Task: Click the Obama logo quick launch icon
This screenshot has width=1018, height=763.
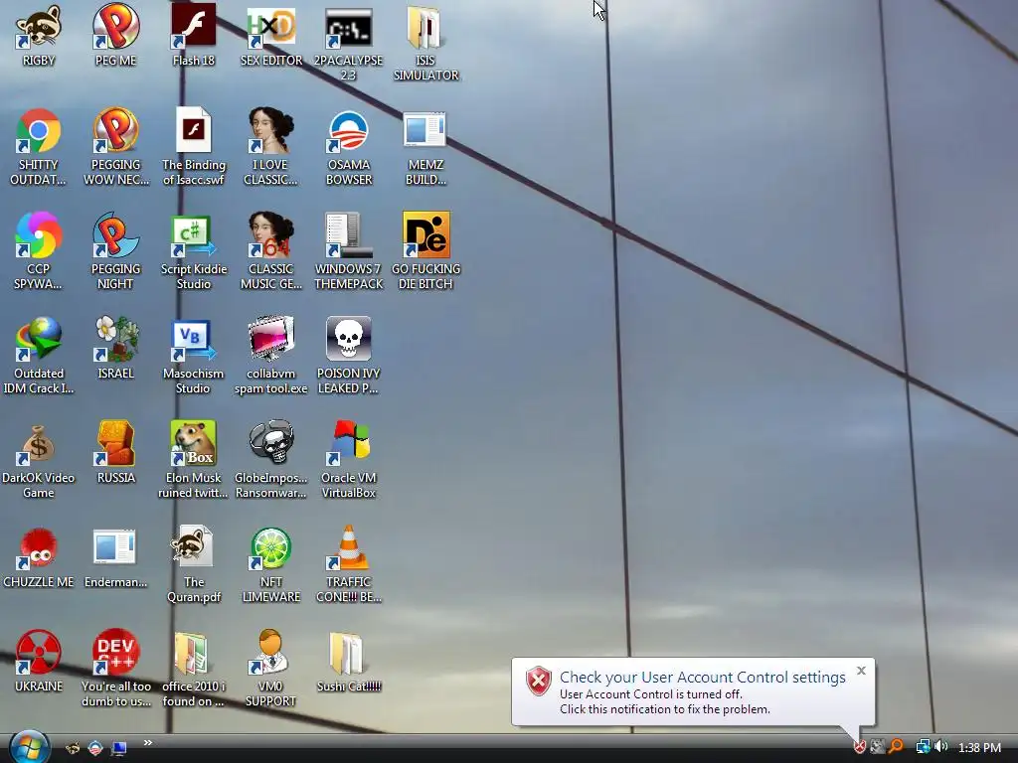Action: (95, 748)
